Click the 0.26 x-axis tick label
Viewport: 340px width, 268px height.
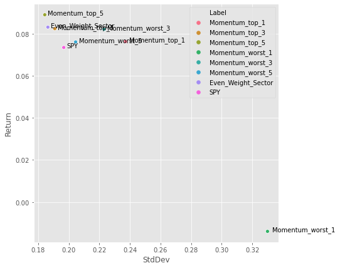161,250
